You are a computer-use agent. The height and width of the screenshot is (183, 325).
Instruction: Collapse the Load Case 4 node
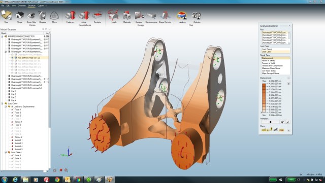click(x=6, y=153)
